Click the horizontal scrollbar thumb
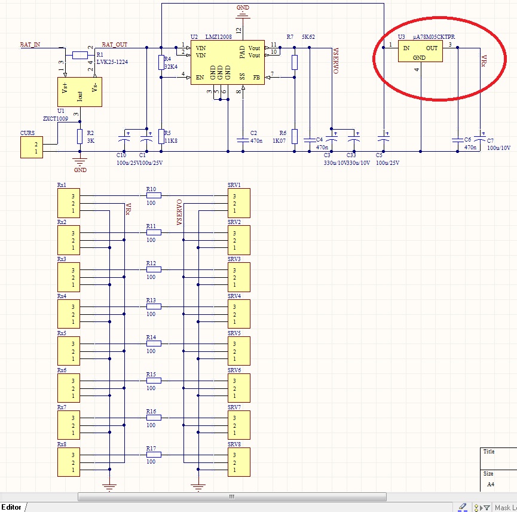This screenshot has width=517, height=512. click(232, 496)
